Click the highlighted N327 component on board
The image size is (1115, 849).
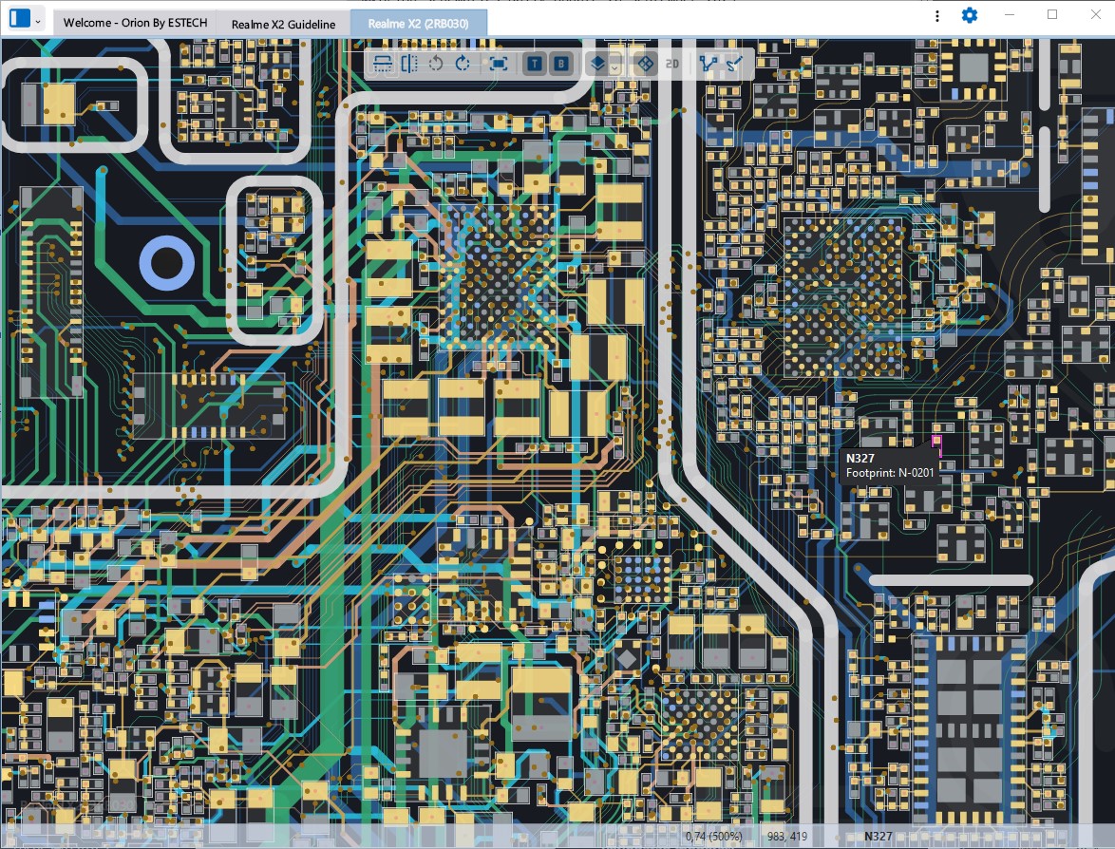tap(937, 443)
